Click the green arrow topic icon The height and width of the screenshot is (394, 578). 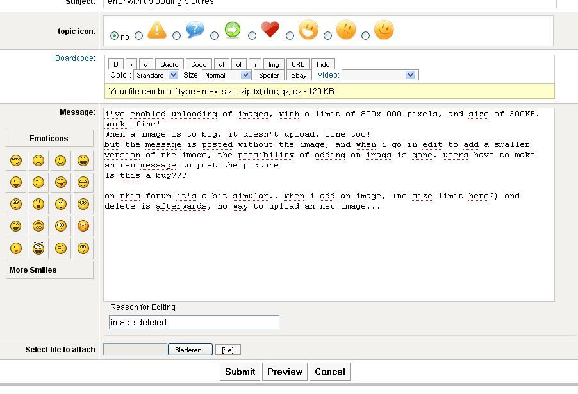[233, 30]
